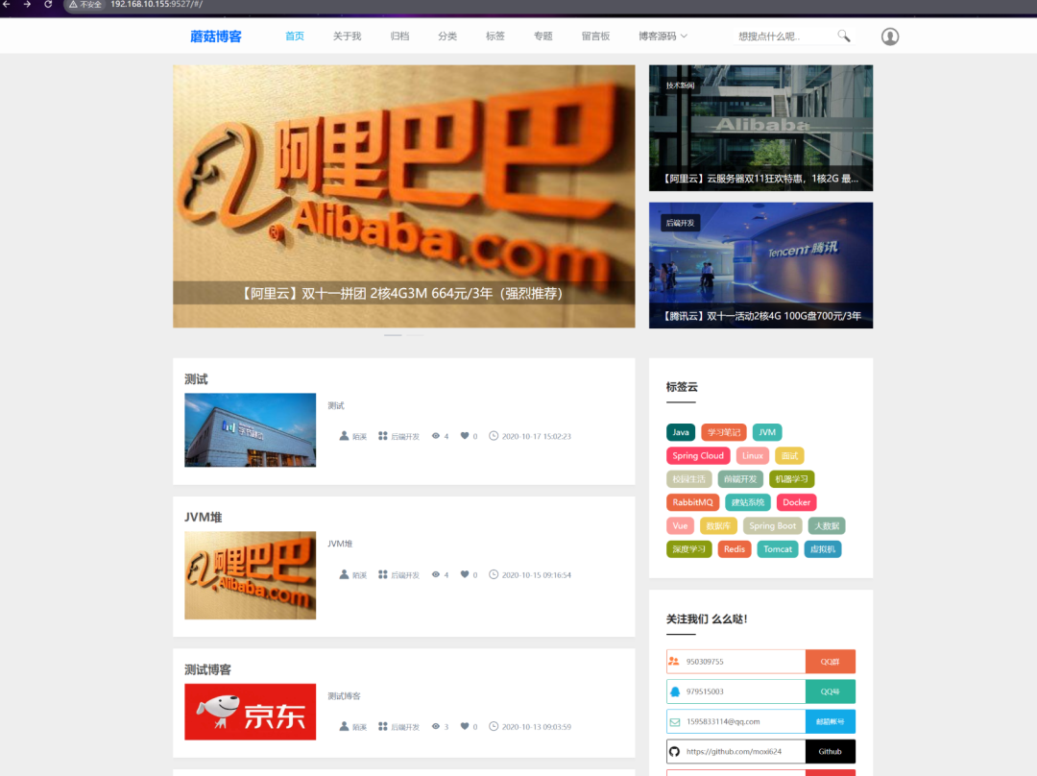Select the first carousel indicator dash
Screen dimensions: 1037x776
[x=393, y=335]
